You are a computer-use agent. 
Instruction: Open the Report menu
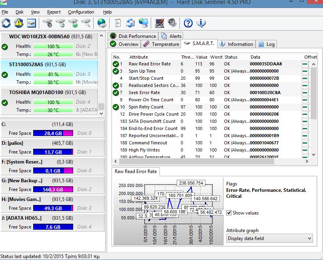[54, 12]
